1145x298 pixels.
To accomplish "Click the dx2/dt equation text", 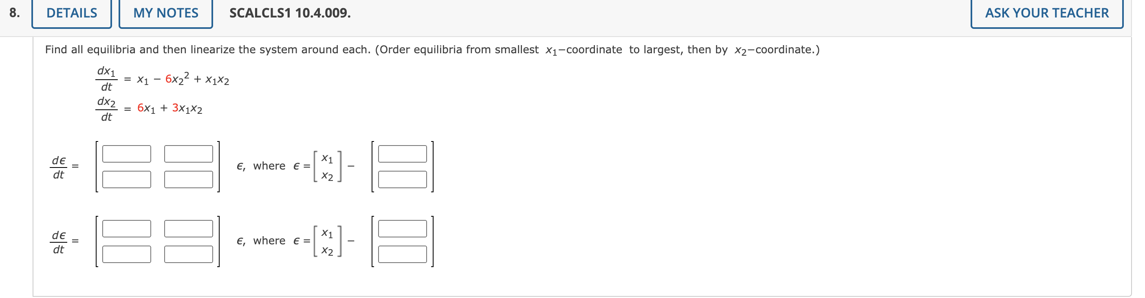I will pyautogui.click(x=149, y=109).
